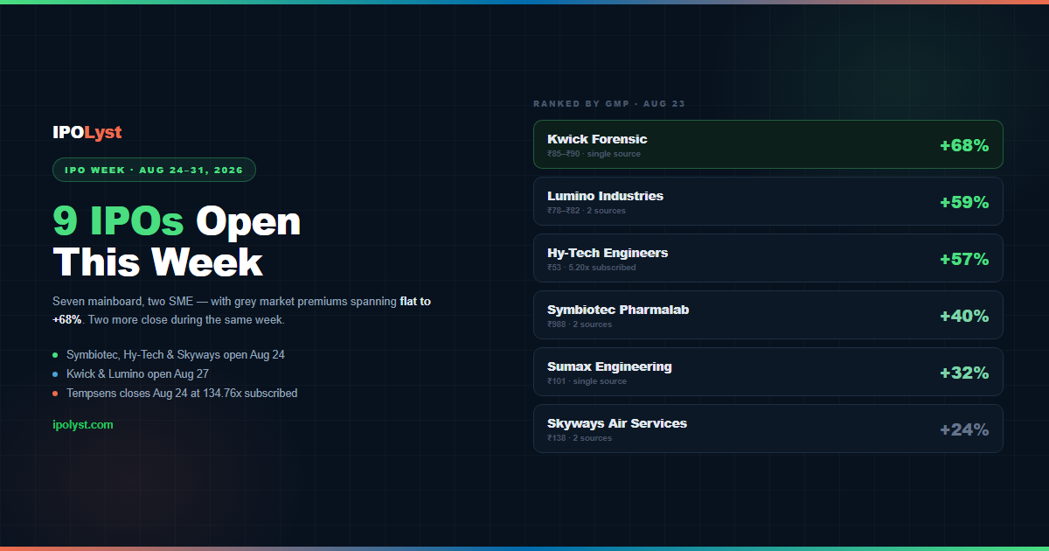Click '₹85–₹90 · single source' price line
The height and width of the screenshot is (551, 1049).
pyautogui.click(x=594, y=154)
